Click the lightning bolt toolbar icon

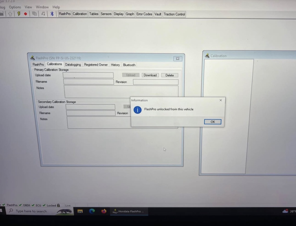point(19,14)
